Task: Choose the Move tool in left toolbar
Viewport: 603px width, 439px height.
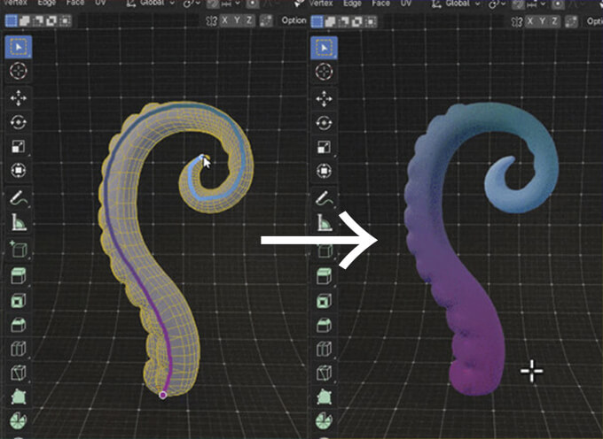Action: click(x=17, y=99)
